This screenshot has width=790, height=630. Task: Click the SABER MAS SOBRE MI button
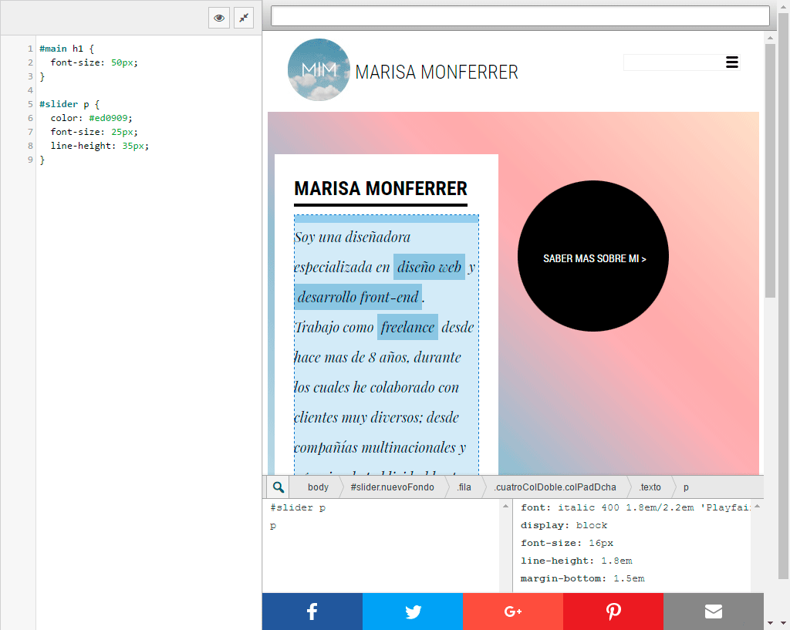(x=593, y=257)
